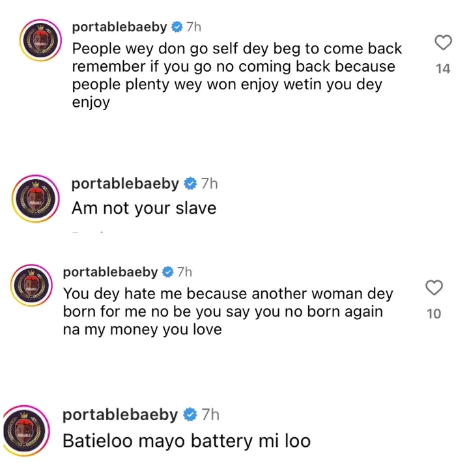Click 7h timestamp above "Am not your slave"
469x469 pixels.
click(210, 184)
